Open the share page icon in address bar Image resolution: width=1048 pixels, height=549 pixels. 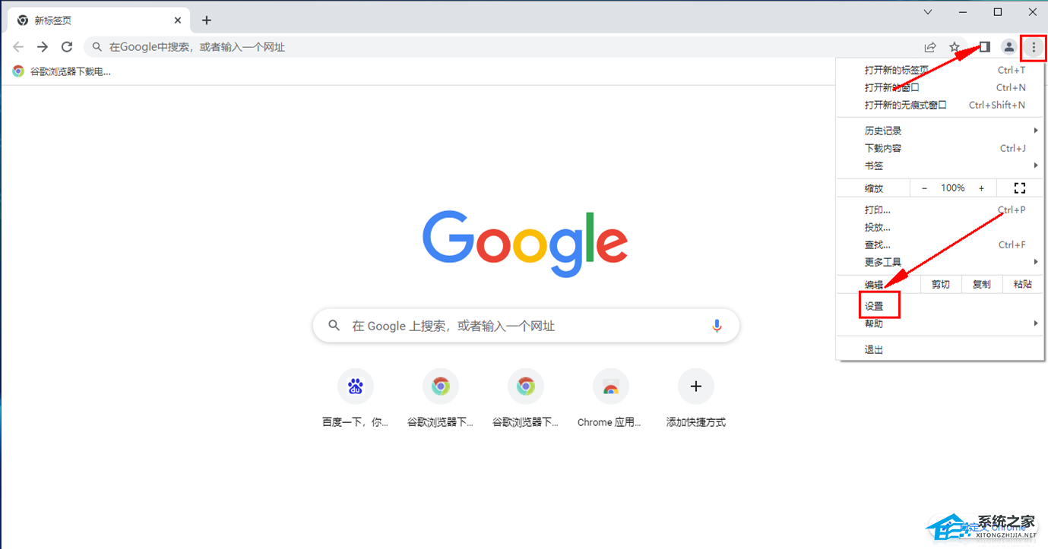point(930,47)
